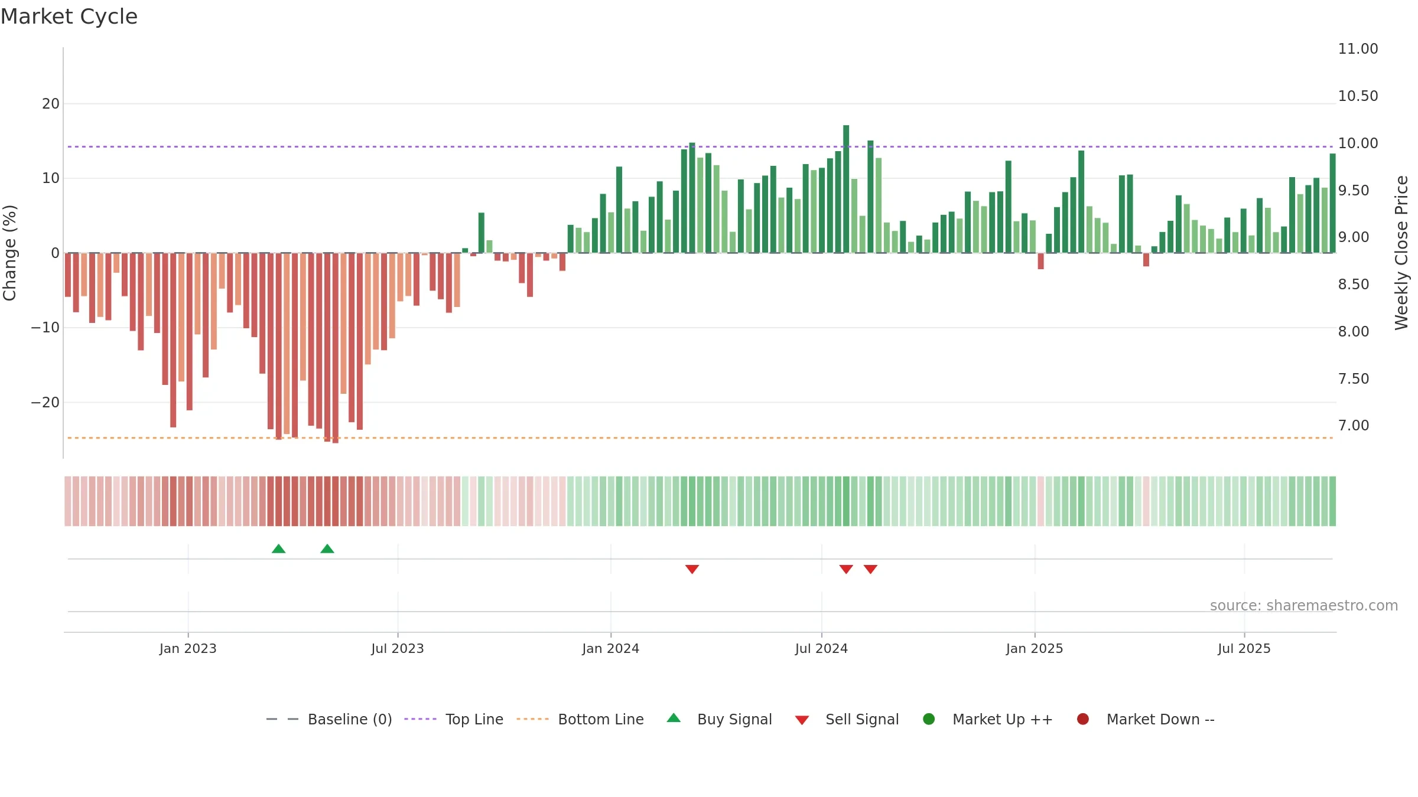Toggle the Baseline (0) legend entry

329,719
